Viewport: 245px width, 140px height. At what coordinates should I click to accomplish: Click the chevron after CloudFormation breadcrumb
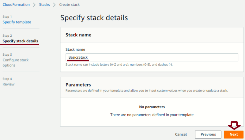pyautogui.click(x=34, y=5)
